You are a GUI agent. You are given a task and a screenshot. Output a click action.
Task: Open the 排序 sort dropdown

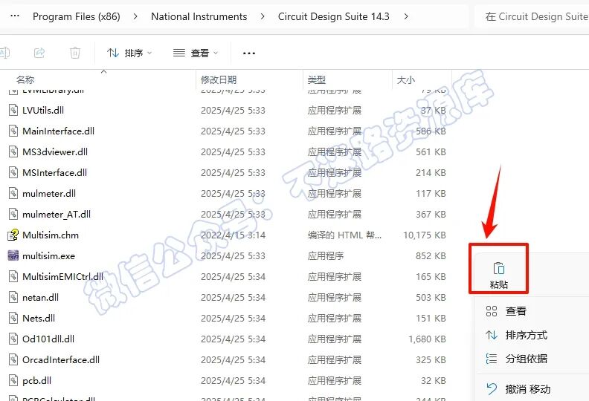click(x=129, y=53)
